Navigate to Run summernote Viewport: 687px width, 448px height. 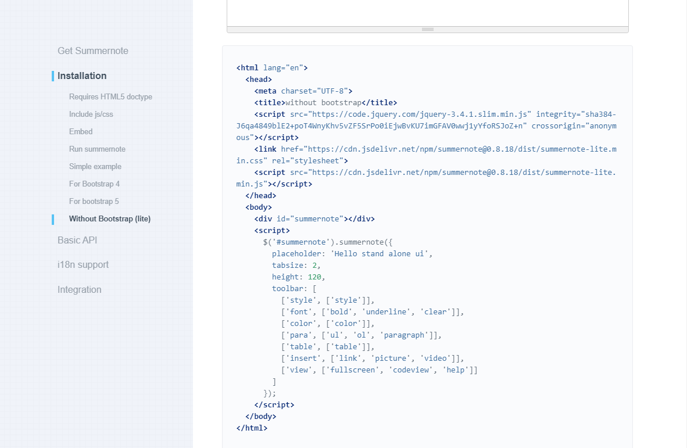coord(97,149)
